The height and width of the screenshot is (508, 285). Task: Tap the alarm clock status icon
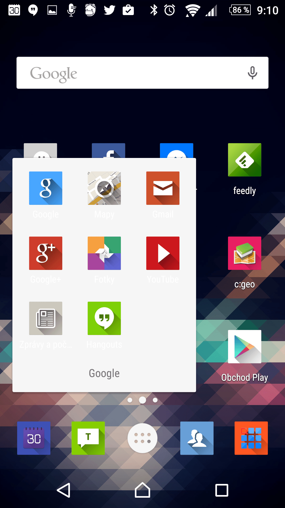pos(170,10)
